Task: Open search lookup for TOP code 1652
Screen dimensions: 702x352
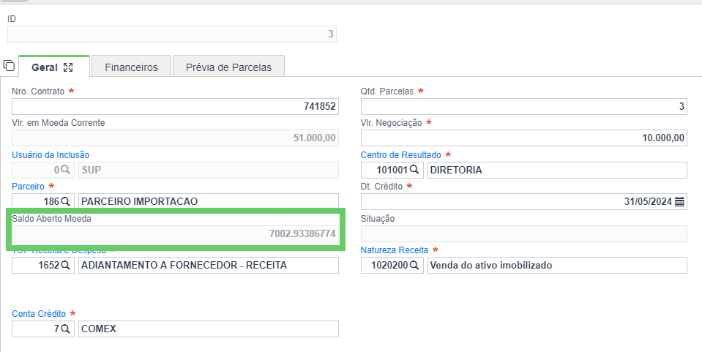Action: [65, 265]
